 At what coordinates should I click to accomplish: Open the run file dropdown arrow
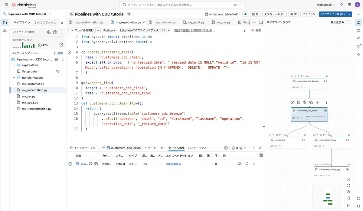(98, 30)
